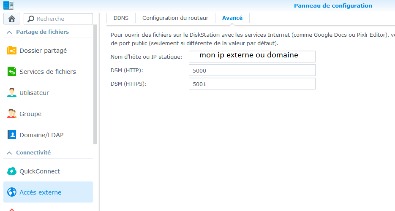Click the magnifier icon in Recherche
Viewport: 395px width, 211px height.
(x=31, y=19)
